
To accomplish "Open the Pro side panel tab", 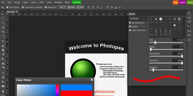I will [189, 18].
